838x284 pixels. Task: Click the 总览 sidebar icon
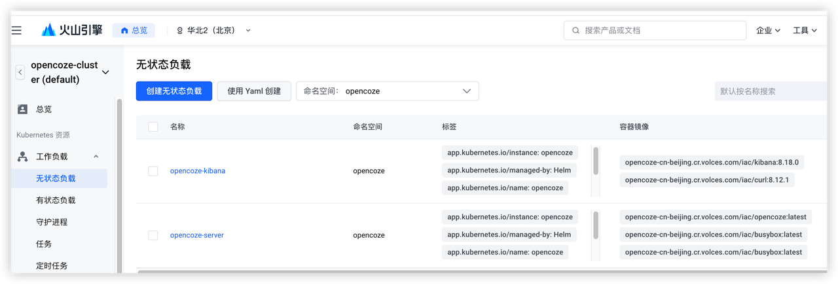23,110
